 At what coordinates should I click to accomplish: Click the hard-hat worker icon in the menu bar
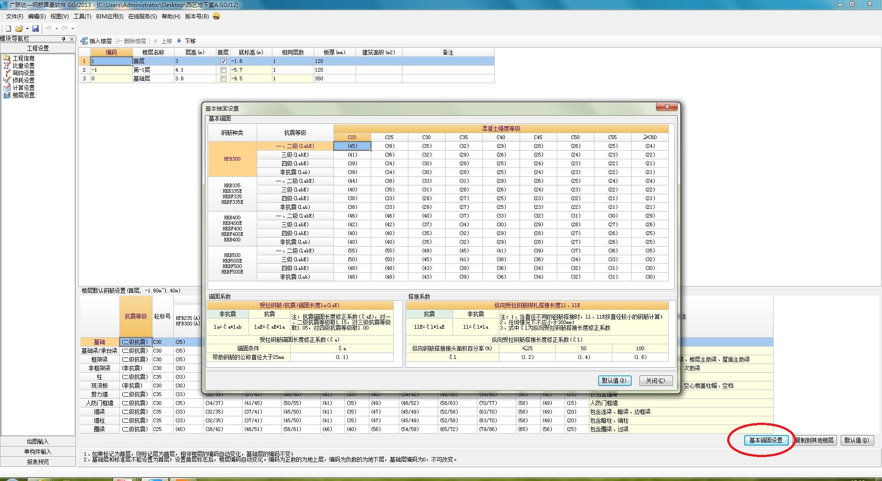coord(216,17)
